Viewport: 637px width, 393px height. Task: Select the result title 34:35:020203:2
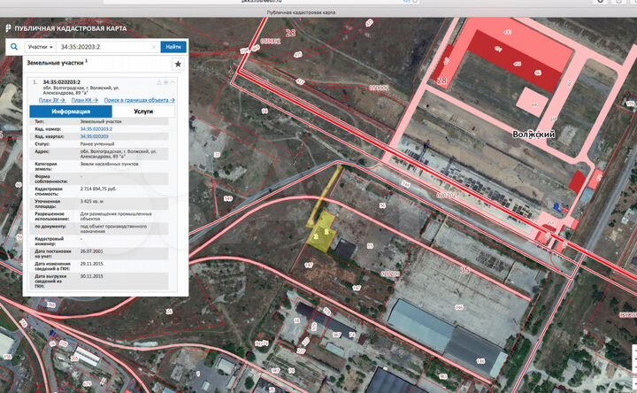coord(62,82)
